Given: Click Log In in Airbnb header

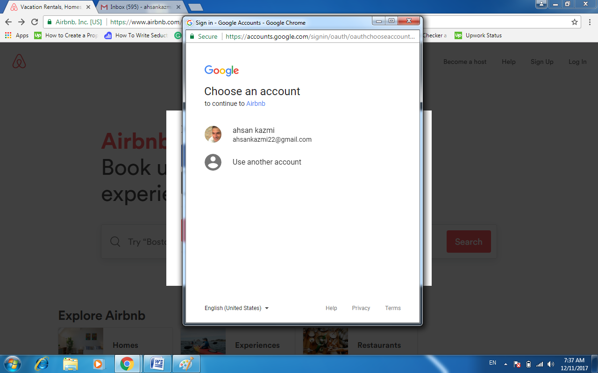Looking at the screenshot, I should point(577,62).
